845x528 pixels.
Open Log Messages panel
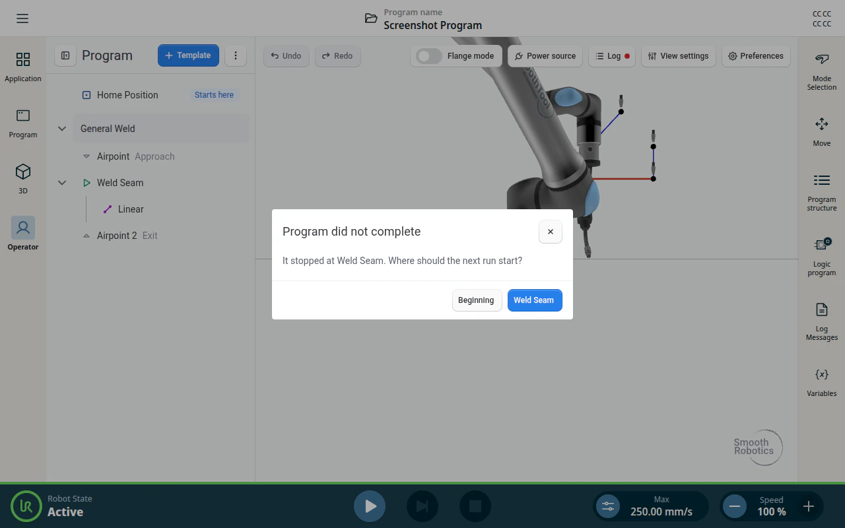point(822,321)
